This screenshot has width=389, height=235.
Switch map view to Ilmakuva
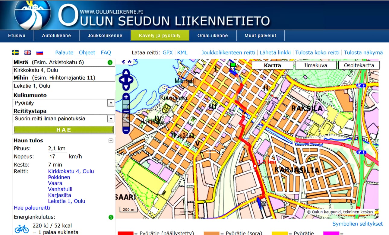click(316, 65)
